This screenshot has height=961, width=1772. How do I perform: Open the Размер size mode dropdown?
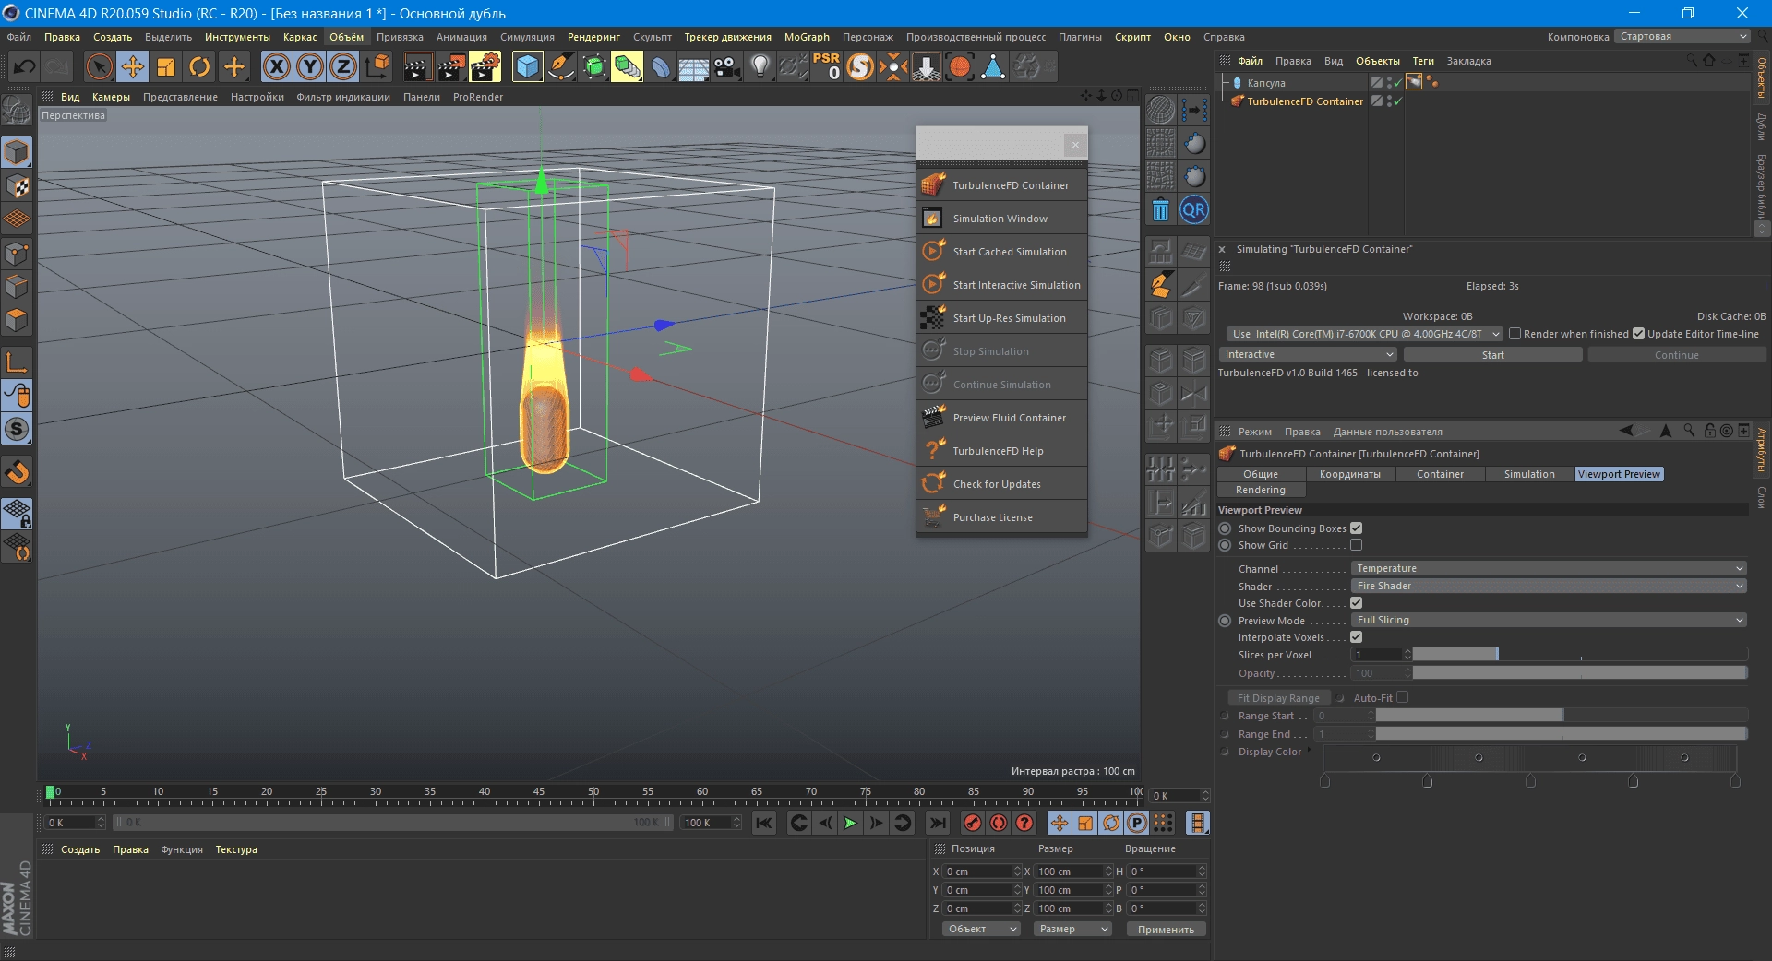click(1072, 929)
